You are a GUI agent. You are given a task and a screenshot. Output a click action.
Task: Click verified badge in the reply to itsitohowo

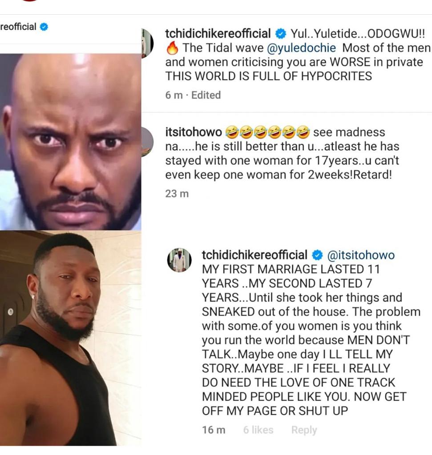pyautogui.click(x=317, y=255)
